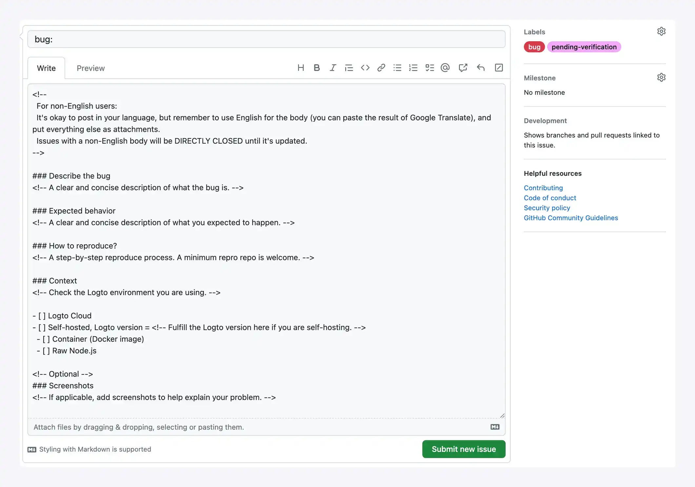This screenshot has width=695, height=487.
Task: Switch to the Preview tab
Action: [x=90, y=68]
